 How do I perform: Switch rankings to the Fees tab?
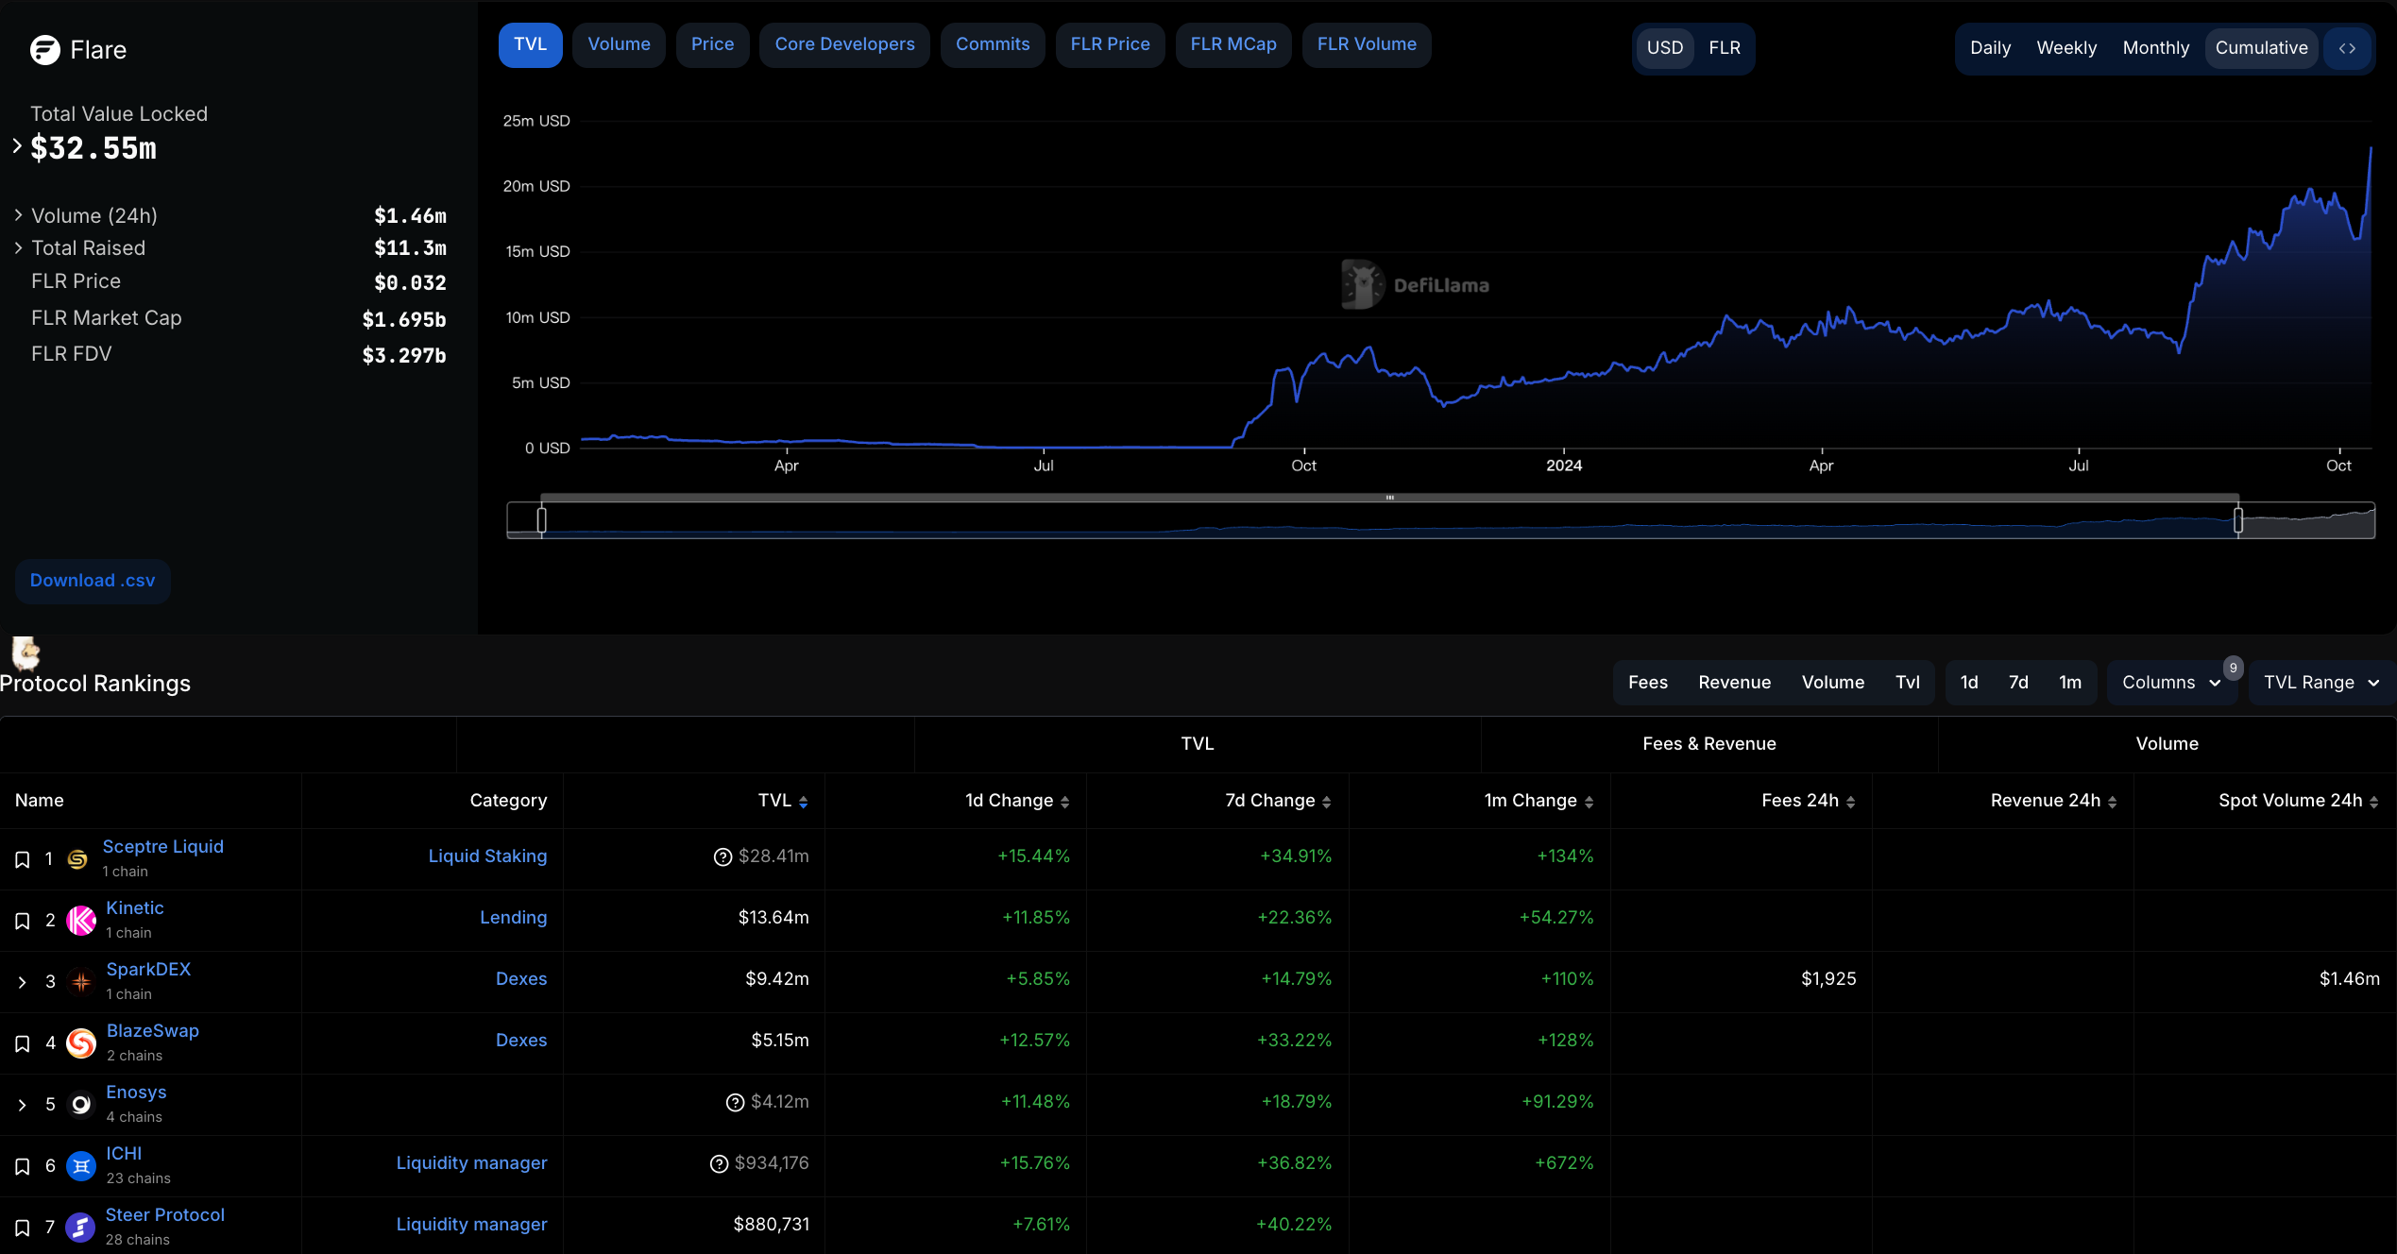pyautogui.click(x=1647, y=683)
